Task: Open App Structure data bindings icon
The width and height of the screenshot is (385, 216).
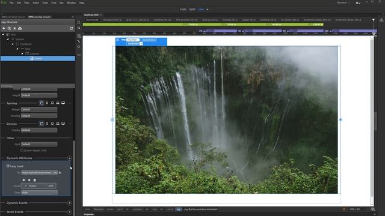Action: pyautogui.click(x=20, y=28)
